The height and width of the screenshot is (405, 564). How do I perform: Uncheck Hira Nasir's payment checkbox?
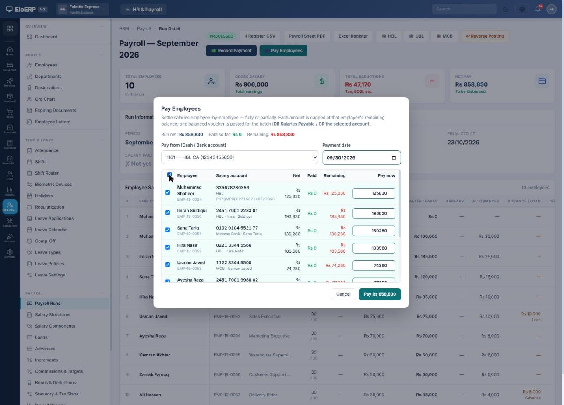[x=167, y=248]
